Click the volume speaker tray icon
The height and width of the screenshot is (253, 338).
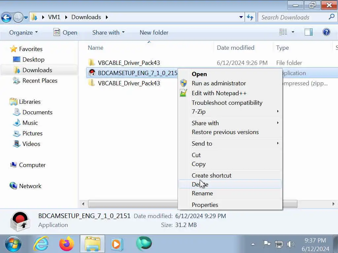(x=291, y=244)
